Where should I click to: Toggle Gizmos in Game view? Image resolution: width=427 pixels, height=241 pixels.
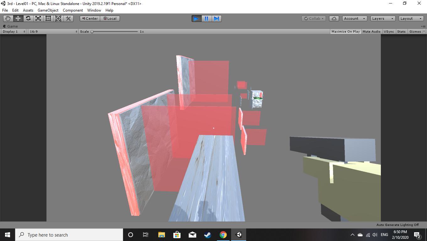coord(415,31)
